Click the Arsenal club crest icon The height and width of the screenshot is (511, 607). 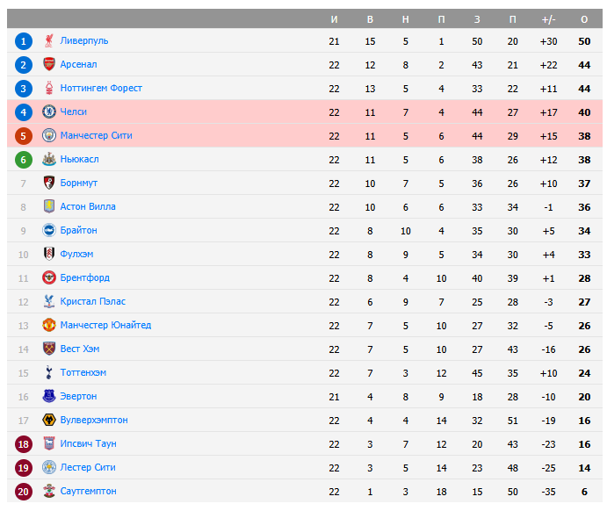(49, 65)
